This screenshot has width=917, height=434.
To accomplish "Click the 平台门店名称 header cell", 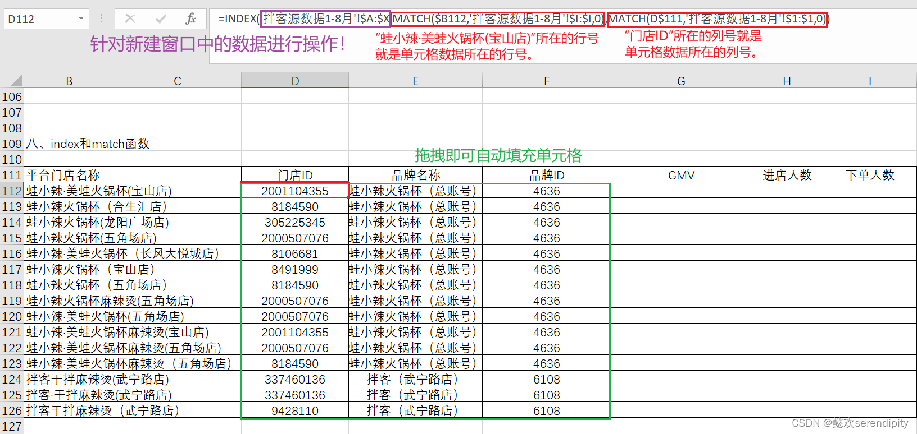I will pyautogui.click(x=133, y=175).
